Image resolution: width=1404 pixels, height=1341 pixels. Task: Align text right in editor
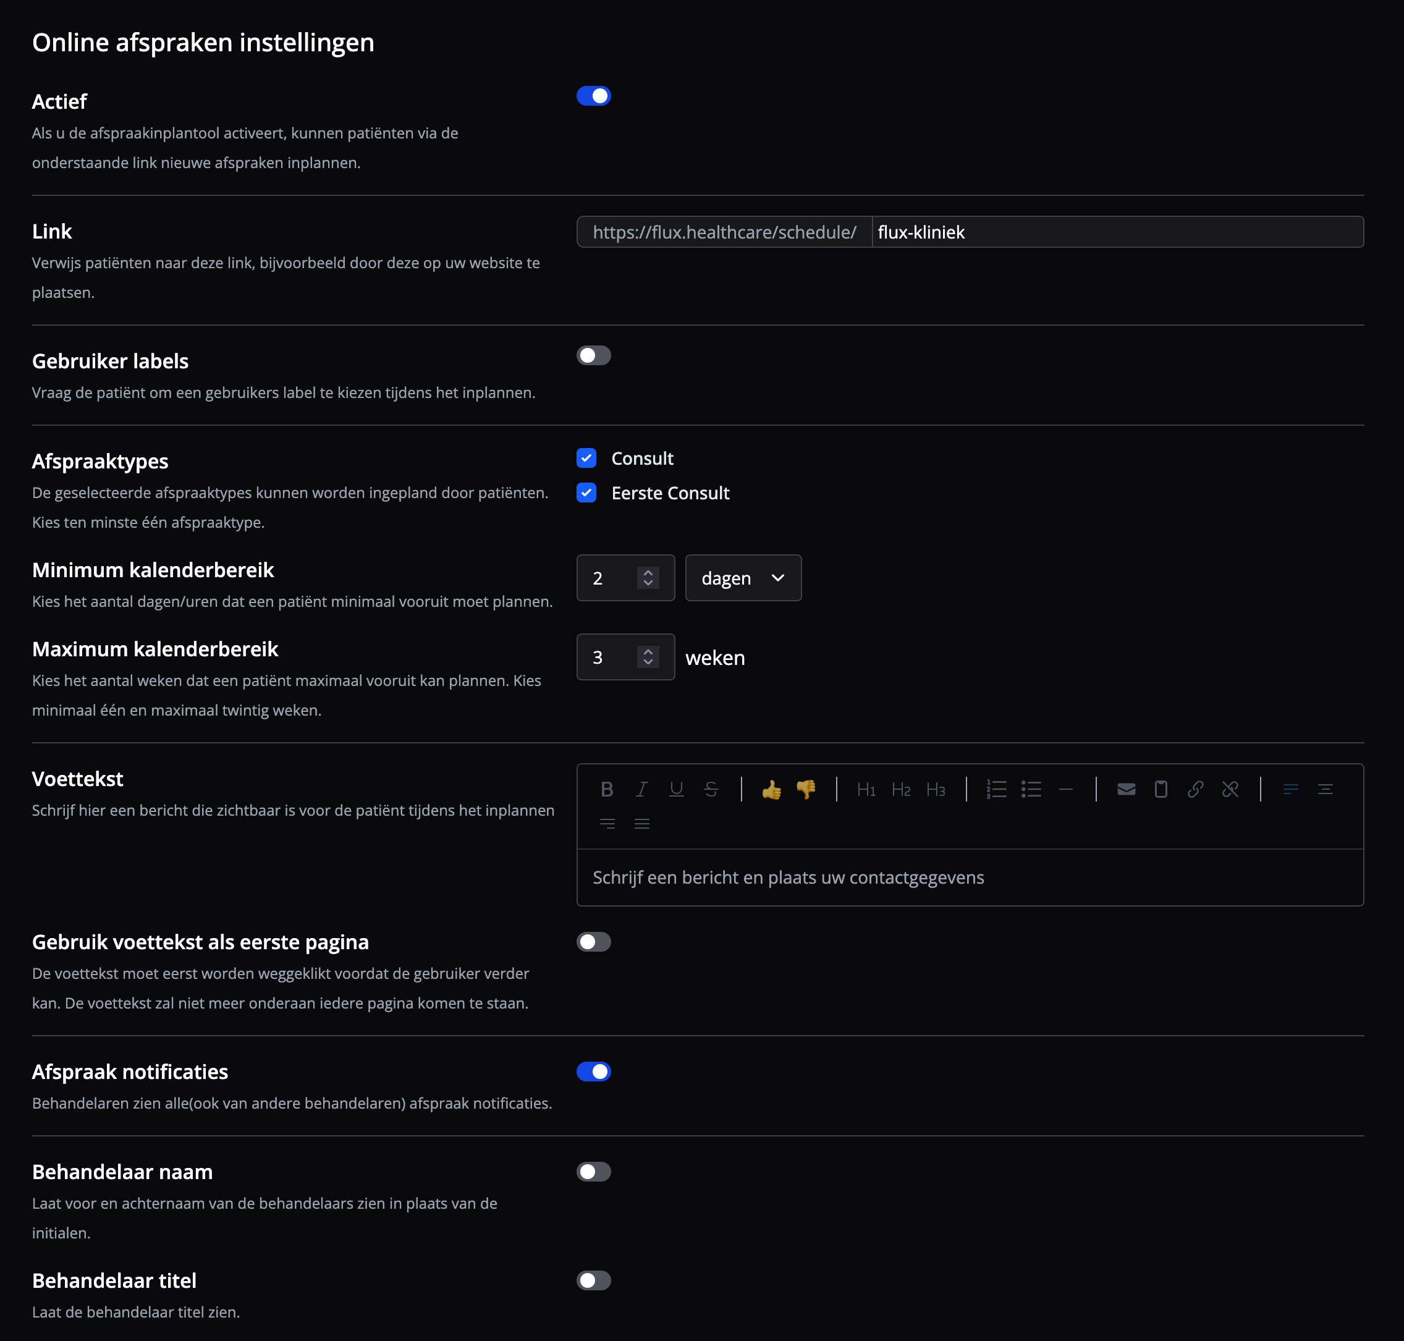point(607,824)
